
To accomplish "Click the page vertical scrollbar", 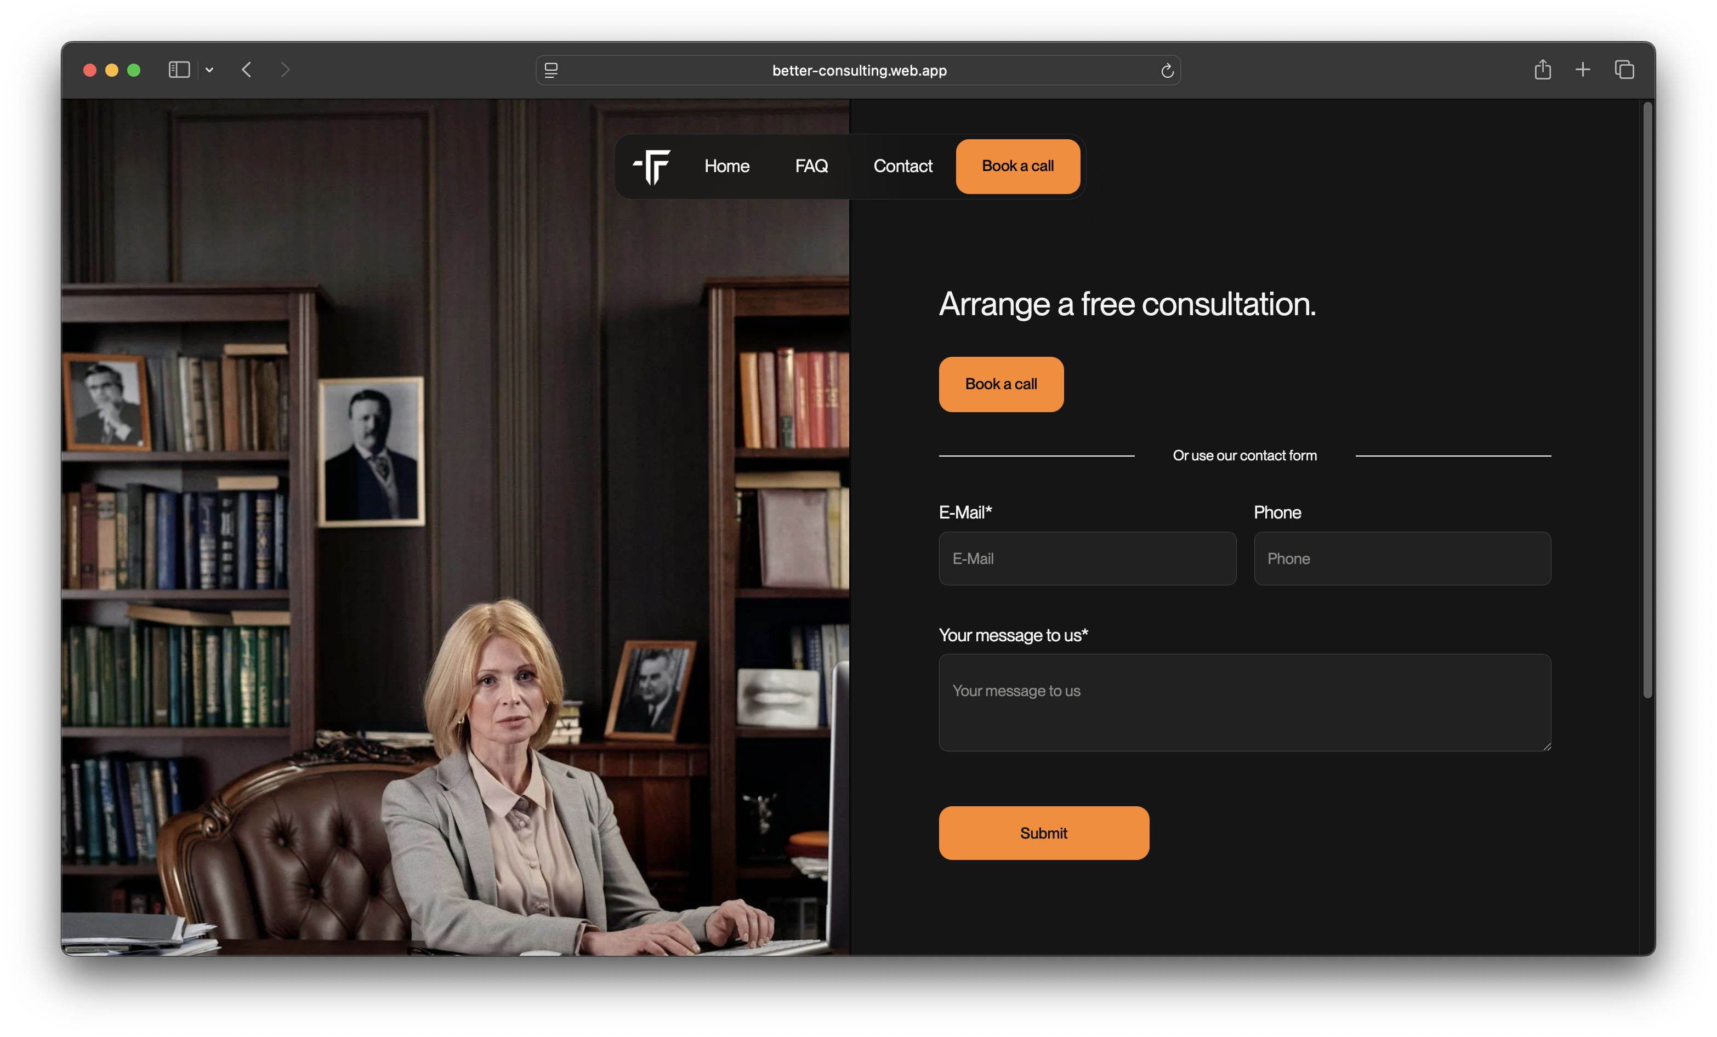I will pos(1647,400).
